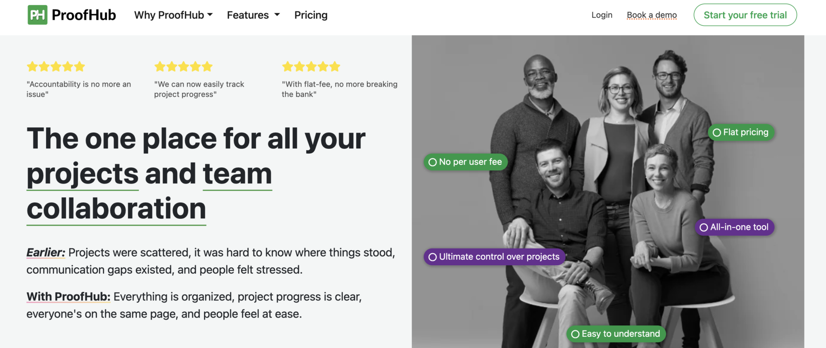Viewport: 826px width, 348px height.
Task: Click the Login link
Action: pos(601,15)
